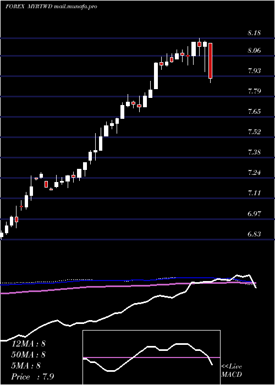Click the 12MA : 8 readout

pyautogui.click(x=29, y=344)
